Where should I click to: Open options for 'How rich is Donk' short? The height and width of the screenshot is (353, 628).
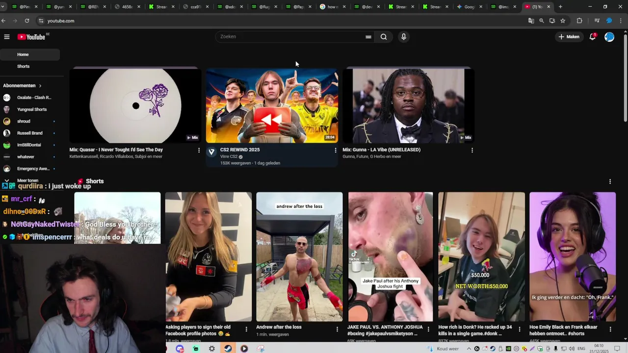tap(519, 329)
